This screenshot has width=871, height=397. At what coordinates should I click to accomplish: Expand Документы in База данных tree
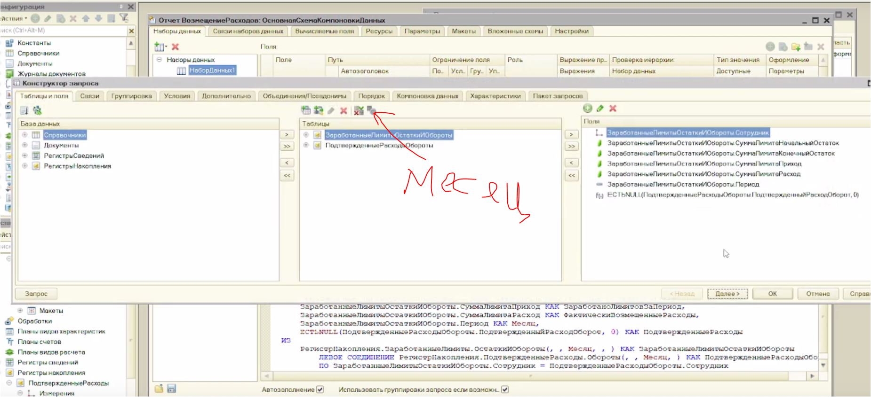(x=24, y=145)
